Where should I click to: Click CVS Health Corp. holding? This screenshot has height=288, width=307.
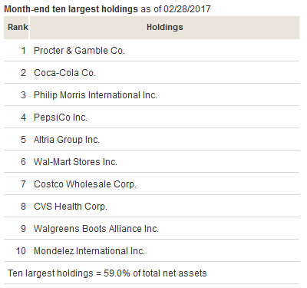[71, 207]
